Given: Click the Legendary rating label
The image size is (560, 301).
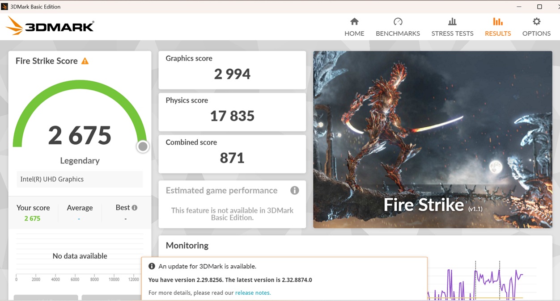Looking at the screenshot, I should (x=80, y=161).
